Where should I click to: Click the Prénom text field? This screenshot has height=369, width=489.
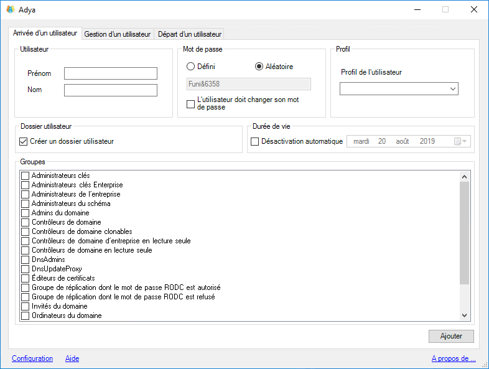(x=111, y=73)
